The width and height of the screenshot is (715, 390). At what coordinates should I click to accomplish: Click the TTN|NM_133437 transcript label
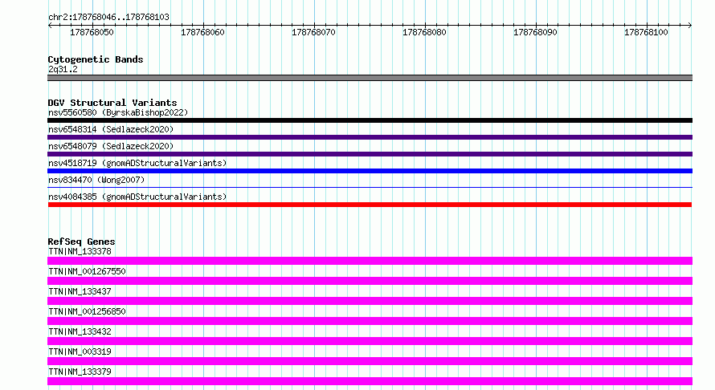point(80,291)
